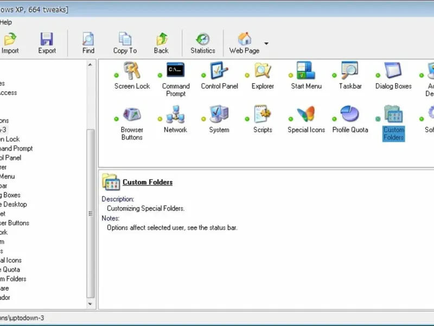The height and width of the screenshot is (326, 434).
Task: Select the Control Panel tree item
Action: (x=10, y=158)
